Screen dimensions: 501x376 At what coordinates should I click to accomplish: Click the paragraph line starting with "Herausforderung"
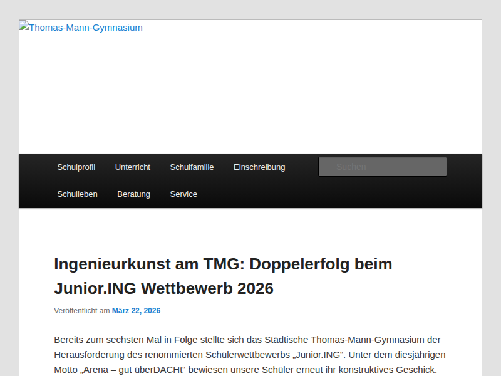click(x=247, y=355)
